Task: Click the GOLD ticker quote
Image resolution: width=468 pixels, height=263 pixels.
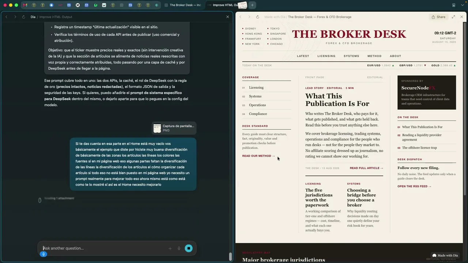Action: coord(444,66)
